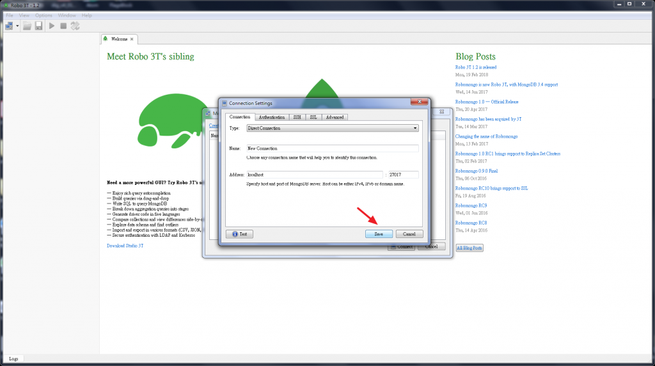Click the Name field containing New Connection
Viewport: 655px width, 366px height.
[333, 148]
